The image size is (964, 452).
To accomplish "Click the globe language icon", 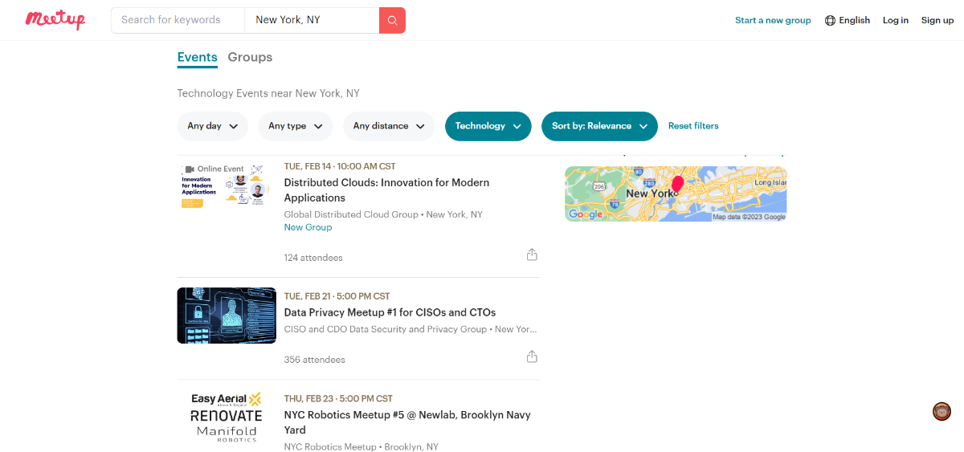I will coord(830,20).
